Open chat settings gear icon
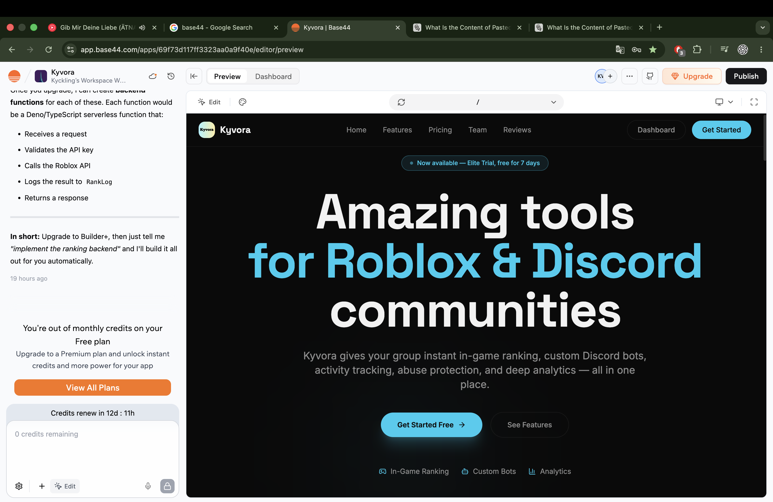 point(19,486)
